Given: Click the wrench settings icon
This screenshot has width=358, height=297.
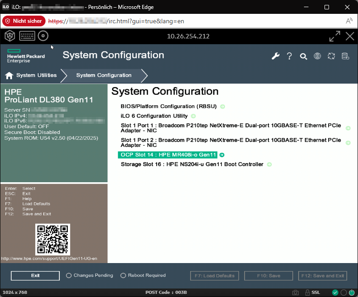Looking at the screenshot, I should 275,56.
